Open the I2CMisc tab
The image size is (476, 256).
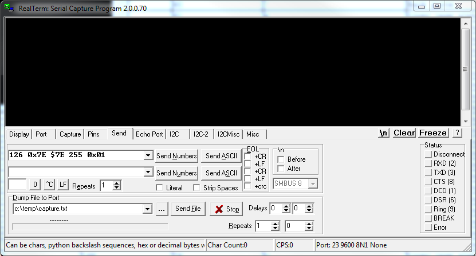tap(229, 134)
